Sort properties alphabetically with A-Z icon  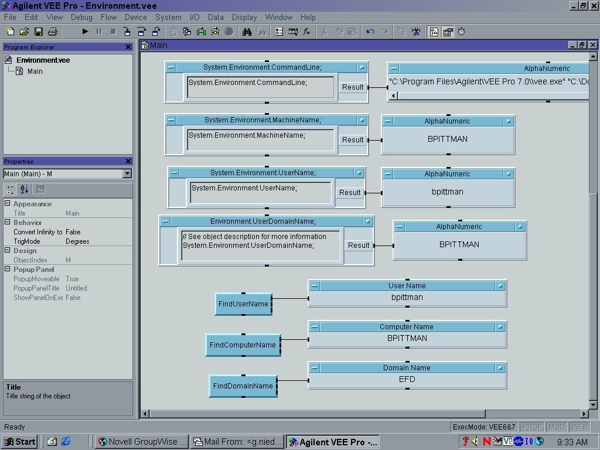(24, 189)
